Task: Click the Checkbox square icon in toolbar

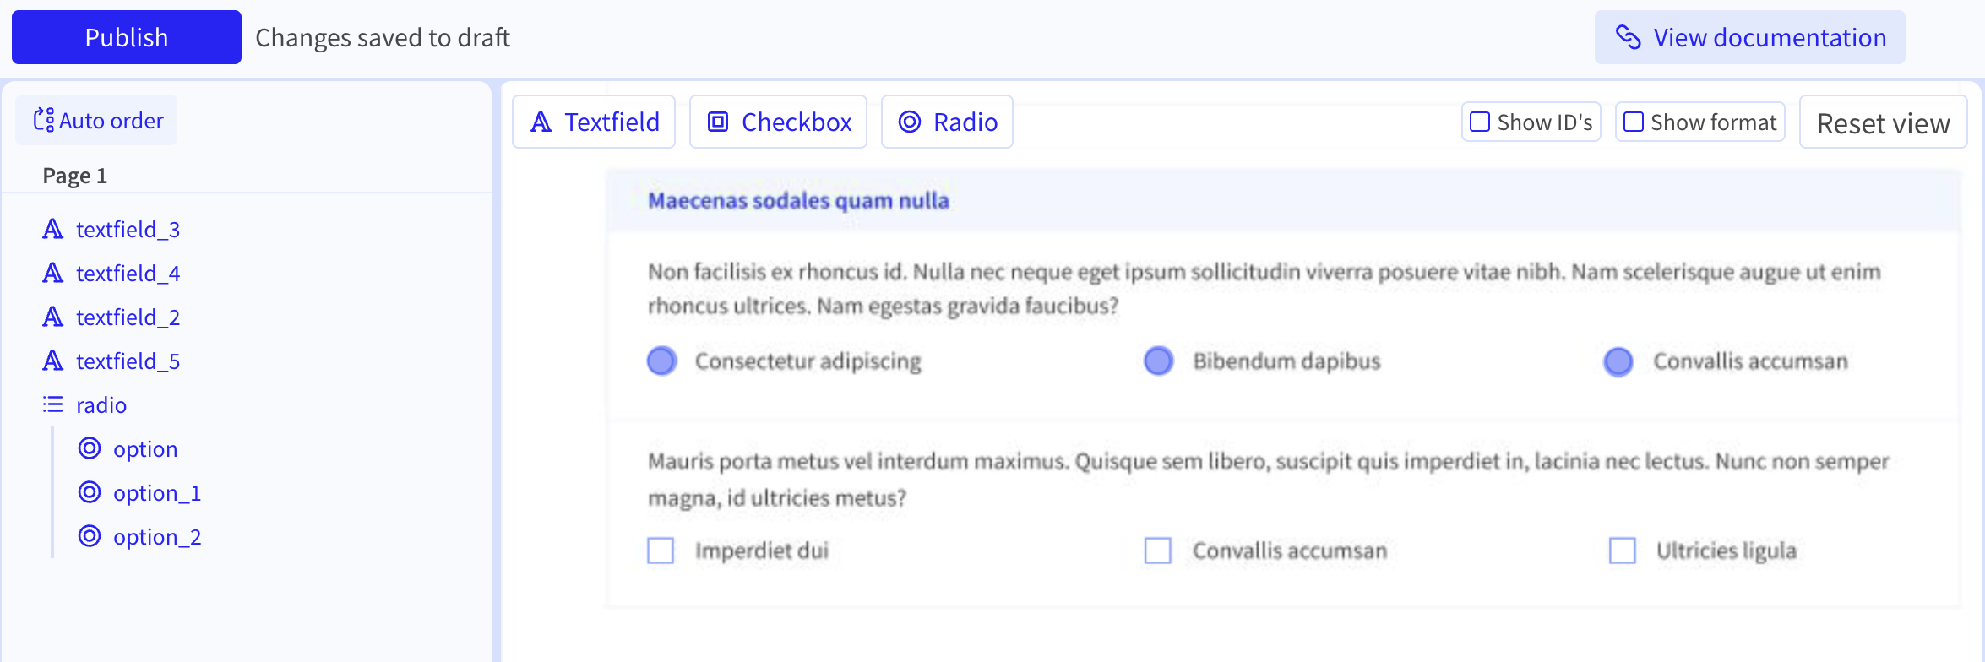Action: click(x=718, y=122)
